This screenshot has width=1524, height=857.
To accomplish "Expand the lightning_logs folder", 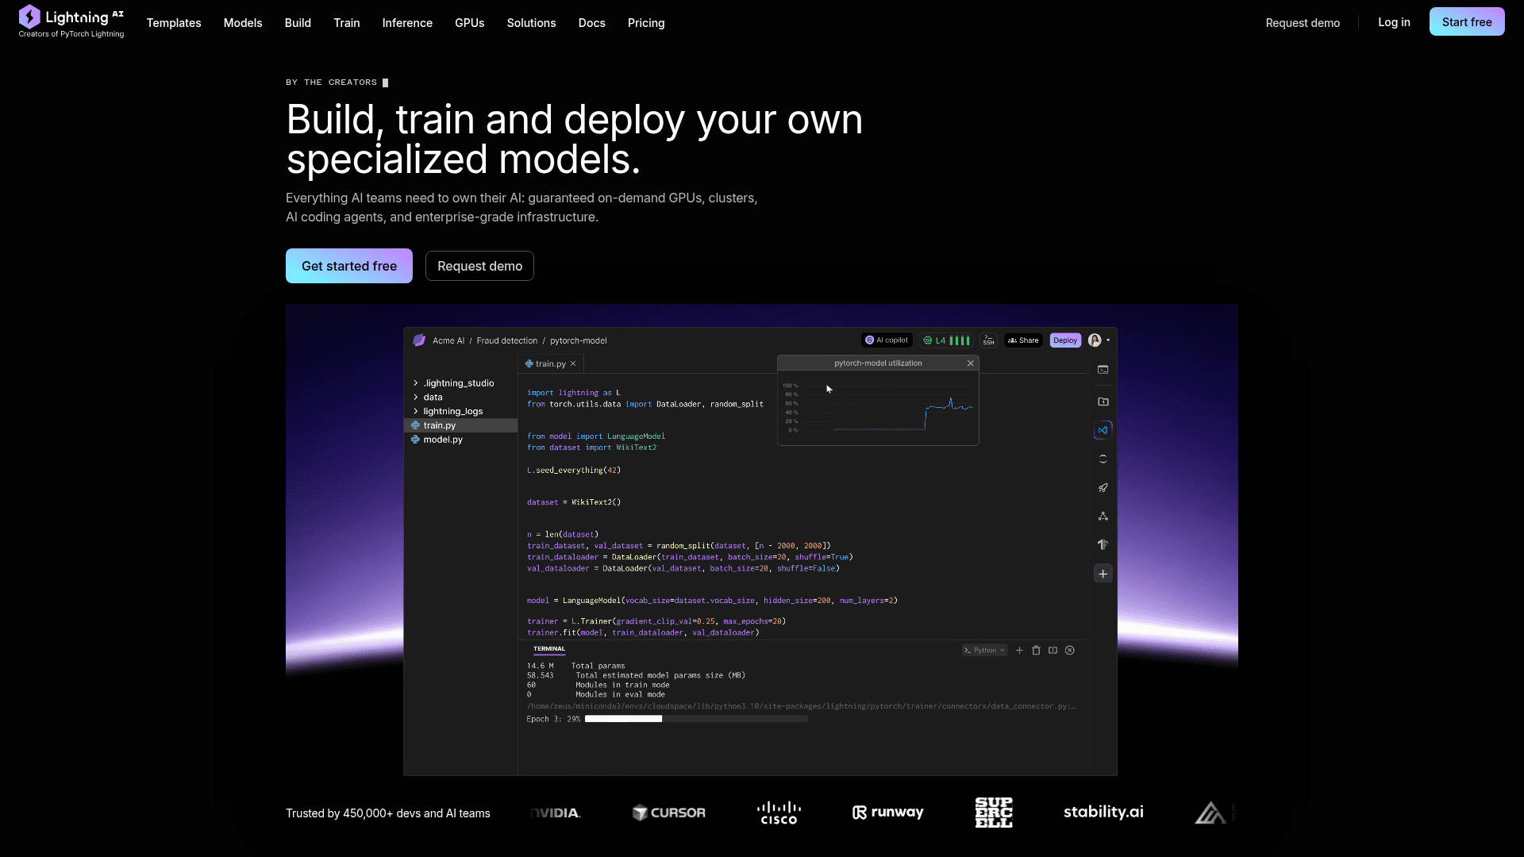I will click(448, 412).
